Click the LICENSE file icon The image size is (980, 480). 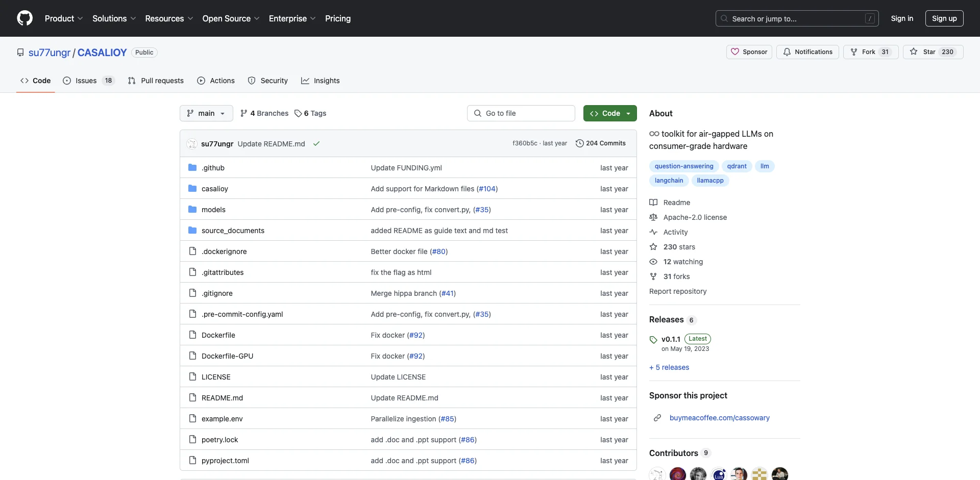192,377
